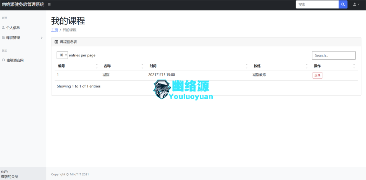Focus the table Search... input field
The width and height of the screenshot is (366, 180).
tap(334, 55)
